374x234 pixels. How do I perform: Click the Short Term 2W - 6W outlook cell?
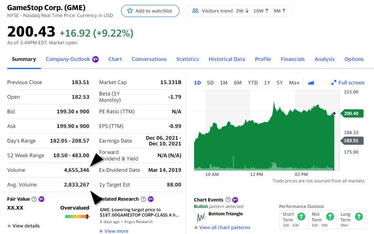pyautogui.click(x=294, y=219)
